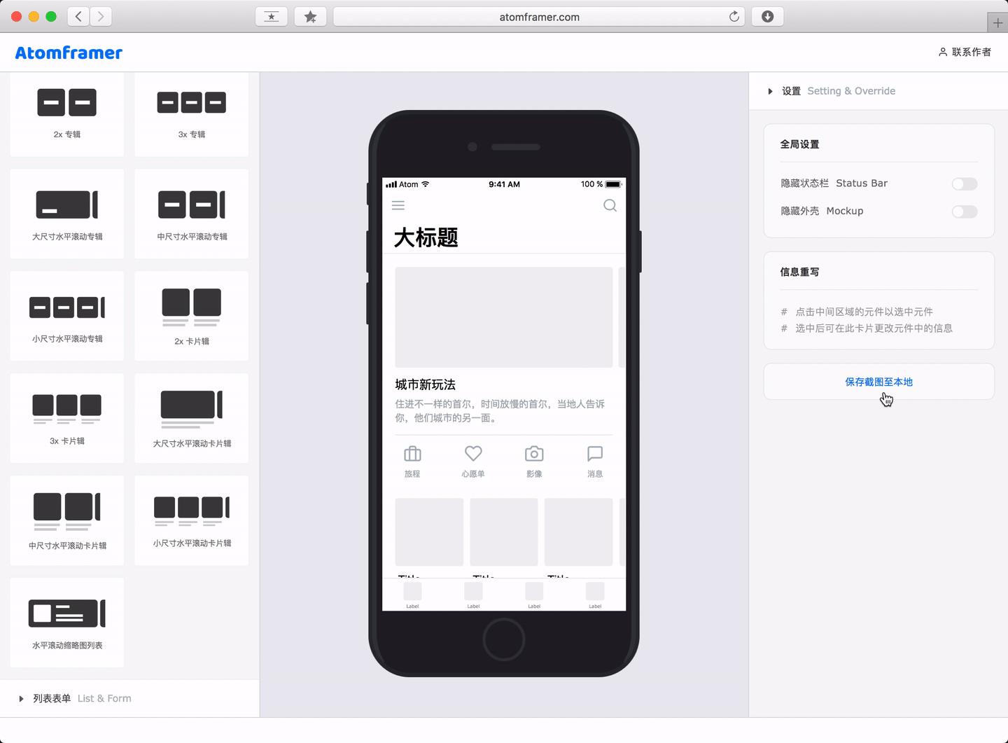Click the favorites star button
Image resolution: width=1008 pixels, height=743 pixels.
[310, 17]
